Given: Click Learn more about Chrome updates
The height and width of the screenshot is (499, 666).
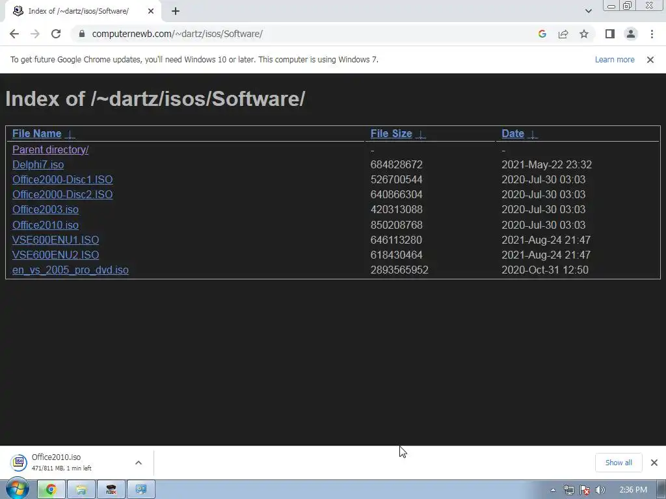Looking at the screenshot, I should [x=615, y=60].
